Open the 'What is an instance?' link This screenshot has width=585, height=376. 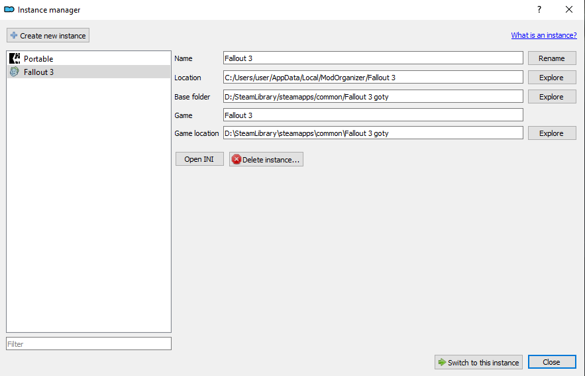point(543,35)
